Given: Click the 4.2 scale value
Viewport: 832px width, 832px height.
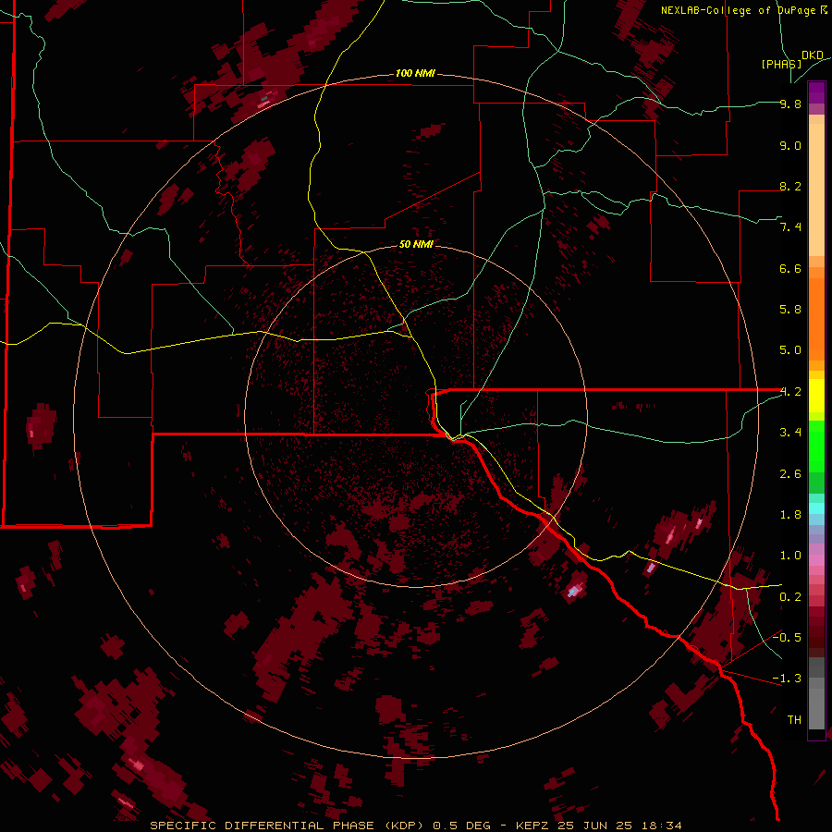Looking at the screenshot, I should tap(790, 392).
